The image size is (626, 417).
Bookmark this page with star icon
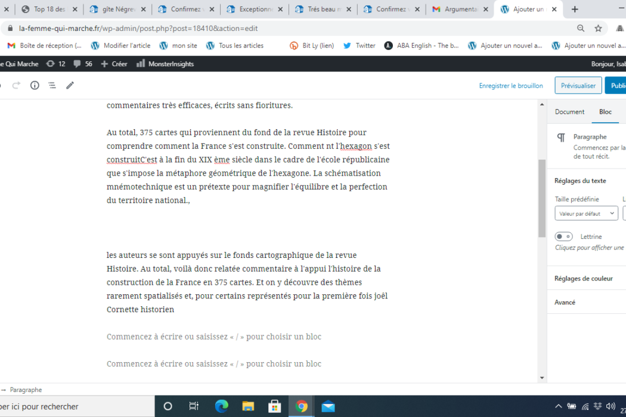coord(598,28)
